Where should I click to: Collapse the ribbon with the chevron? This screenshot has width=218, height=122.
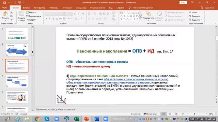coord(216,24)
